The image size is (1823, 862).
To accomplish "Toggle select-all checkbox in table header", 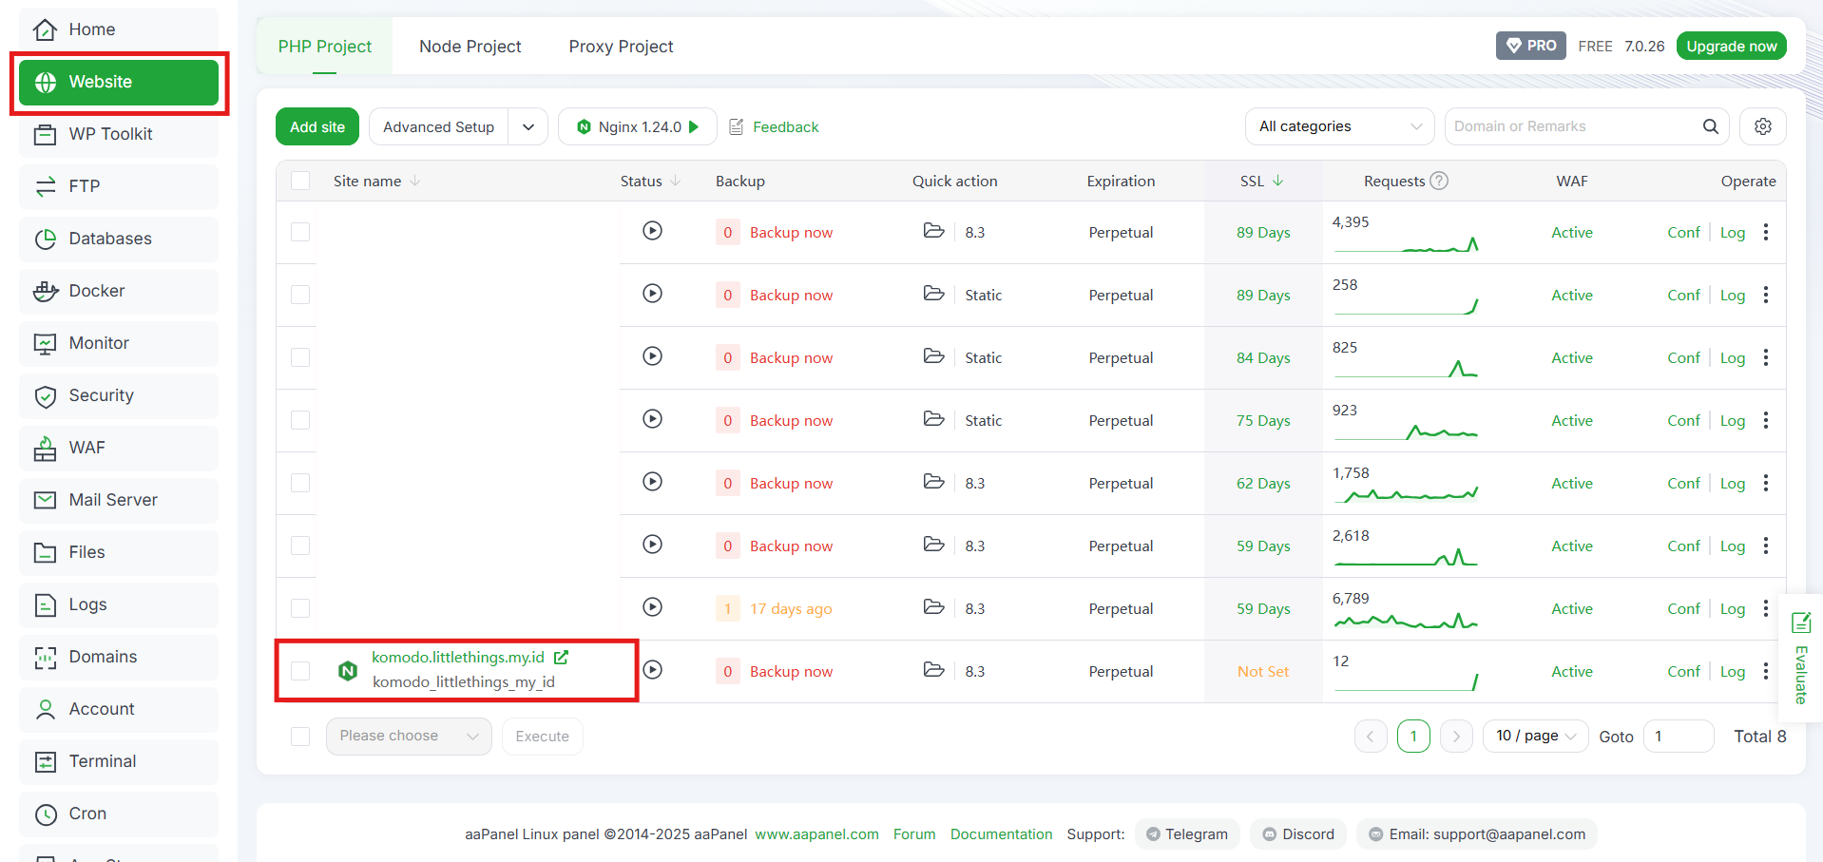I will 300,181.
